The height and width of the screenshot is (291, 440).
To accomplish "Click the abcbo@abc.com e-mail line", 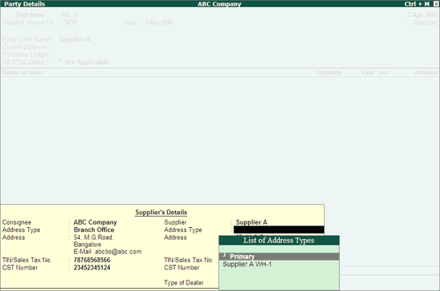I will (x=108, y=252).
